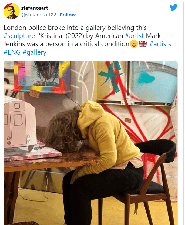Click the 'Kristina' (2022) sculpture title text

[x=61, y=36]
